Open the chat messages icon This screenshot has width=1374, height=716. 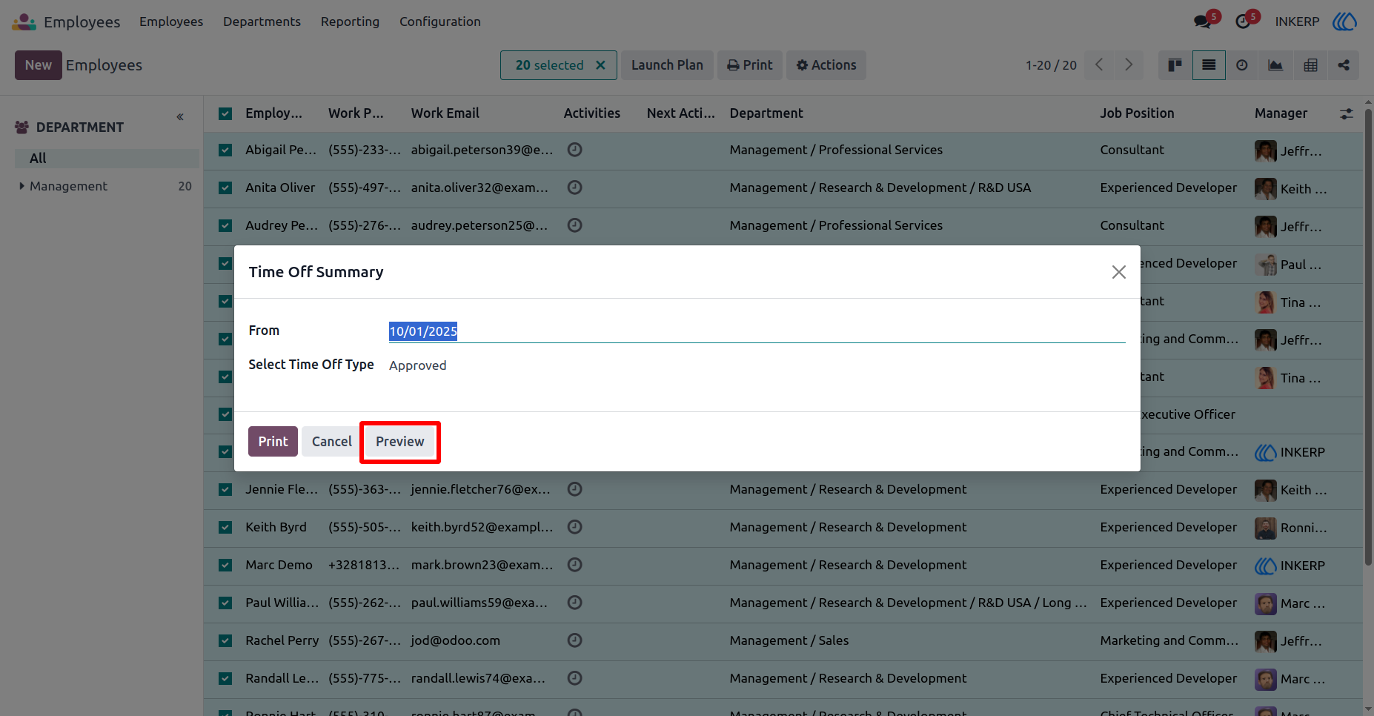coord(1202,21)
